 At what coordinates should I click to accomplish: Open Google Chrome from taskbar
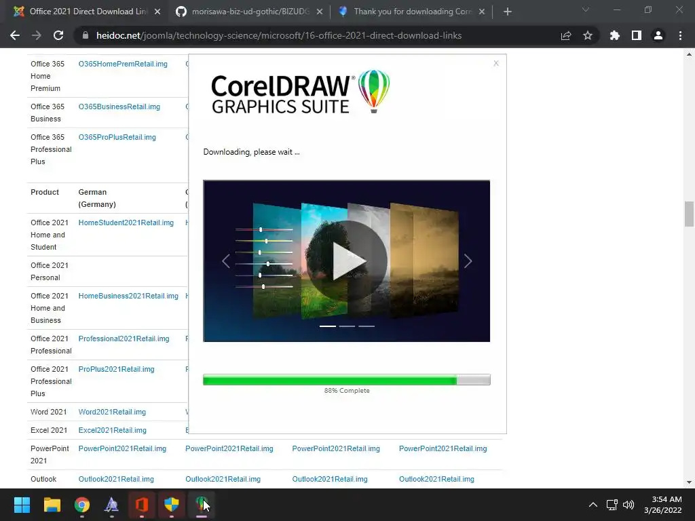82,505
